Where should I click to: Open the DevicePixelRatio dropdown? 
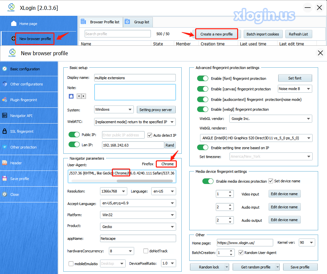pos(169,263)
